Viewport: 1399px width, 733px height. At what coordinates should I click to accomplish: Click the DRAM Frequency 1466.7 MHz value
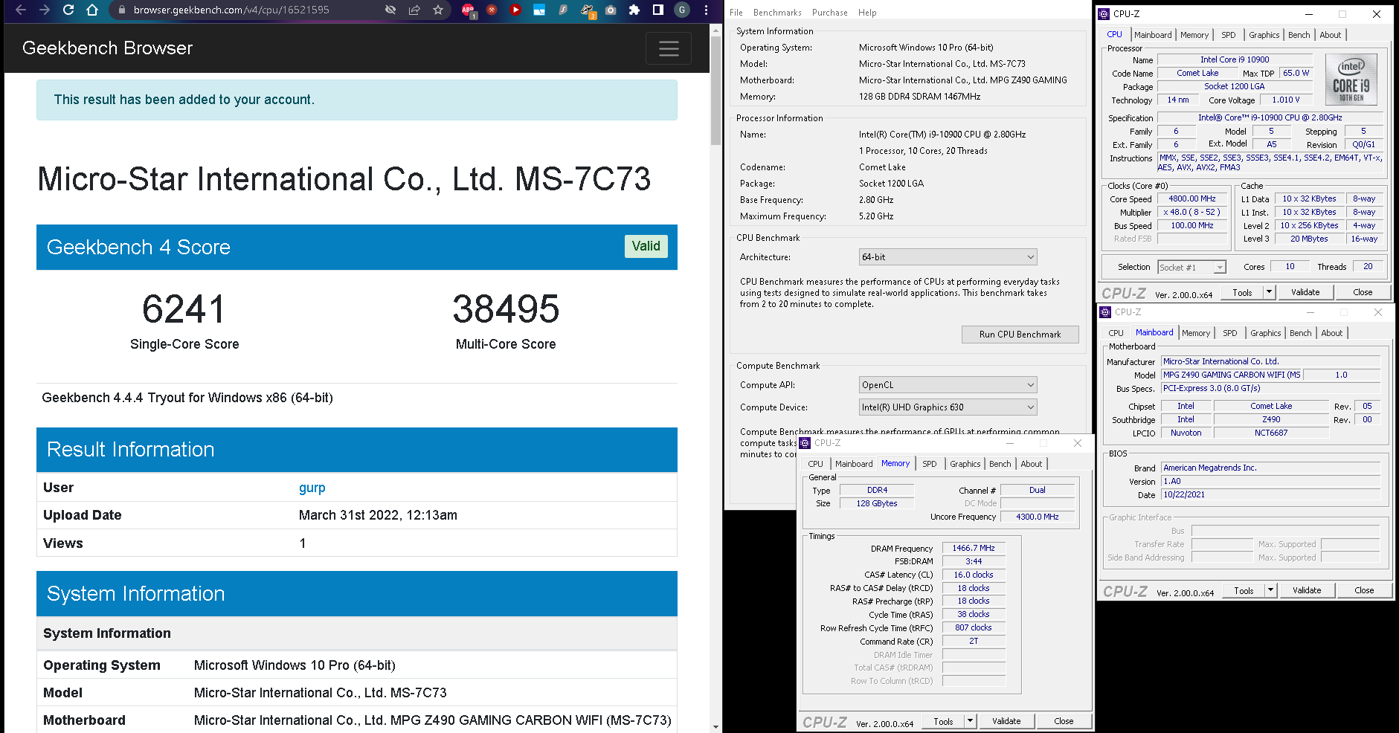tap(974, 548)
